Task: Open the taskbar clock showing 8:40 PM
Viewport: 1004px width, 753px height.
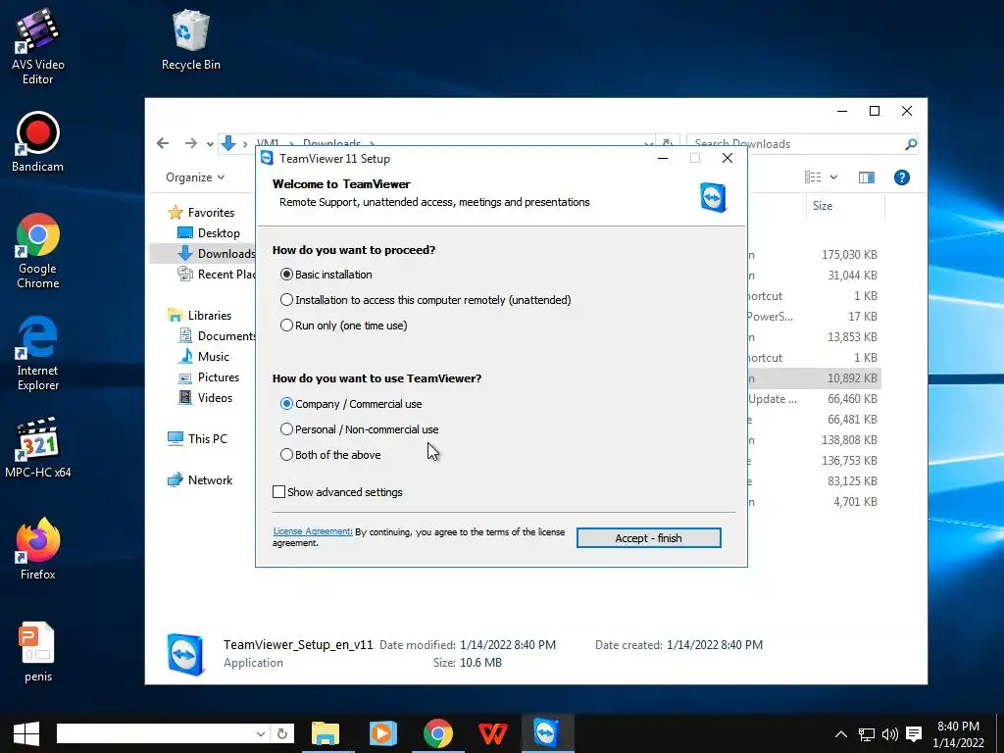Action: click(x=958, y=734)
